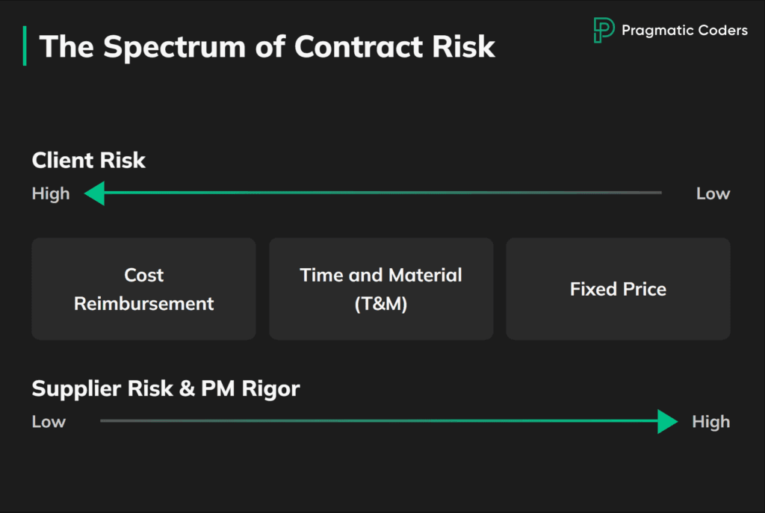The width and height of the screenshot is (765, 513).
Task: Click the Pragmatic Coders logo icon
Action: click(x=603, y=30)
